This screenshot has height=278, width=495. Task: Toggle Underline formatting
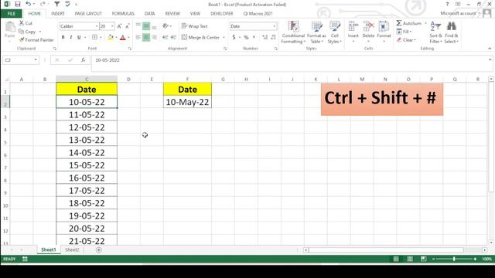coord(79,37)
